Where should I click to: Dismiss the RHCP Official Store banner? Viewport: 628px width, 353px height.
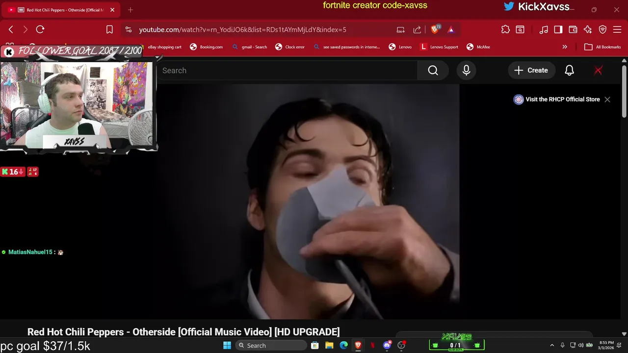click(x=607, y=100)
